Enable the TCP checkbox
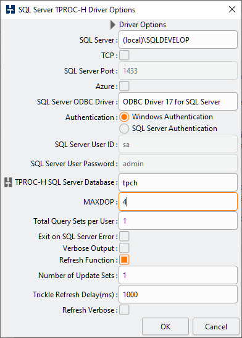 click(124, 55)
